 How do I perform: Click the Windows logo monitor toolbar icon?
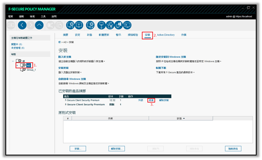(119, 25)
